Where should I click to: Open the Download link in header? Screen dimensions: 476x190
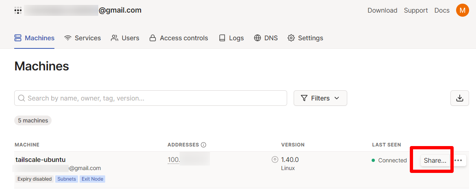(382, 11)
